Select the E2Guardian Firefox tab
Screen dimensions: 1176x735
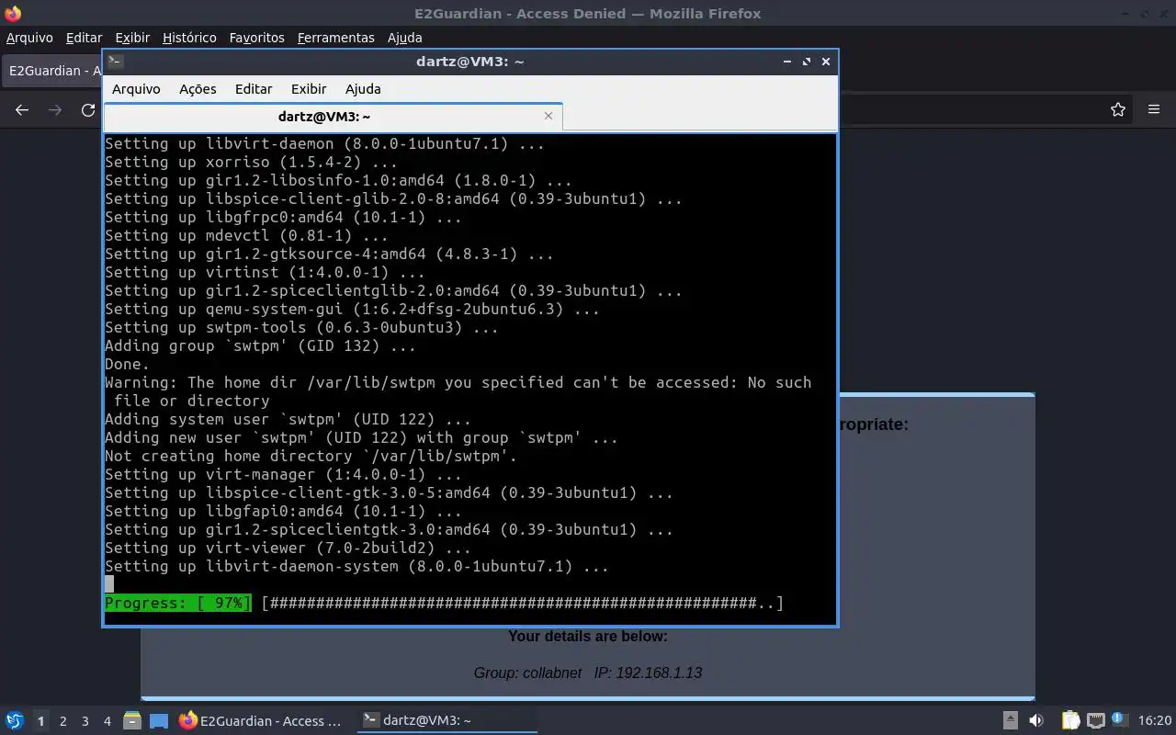point(53,71)
